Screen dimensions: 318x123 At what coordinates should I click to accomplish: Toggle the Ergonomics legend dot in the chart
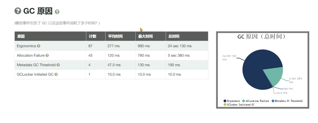click(225, 101)
